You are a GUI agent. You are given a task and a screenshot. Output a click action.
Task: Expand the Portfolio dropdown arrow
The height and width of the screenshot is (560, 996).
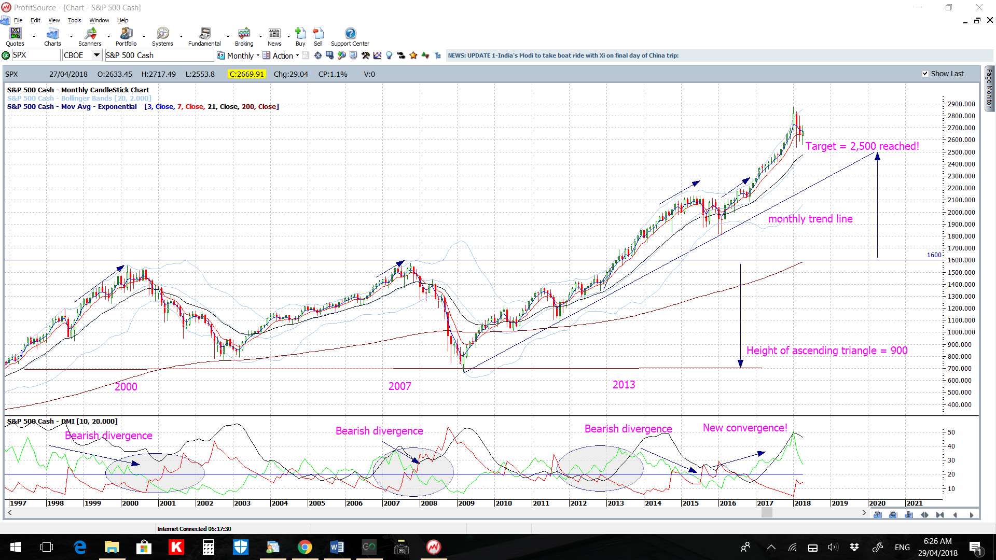144,37
